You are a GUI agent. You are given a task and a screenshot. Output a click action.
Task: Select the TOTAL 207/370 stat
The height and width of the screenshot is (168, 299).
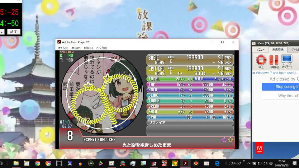tap(170, 79)
